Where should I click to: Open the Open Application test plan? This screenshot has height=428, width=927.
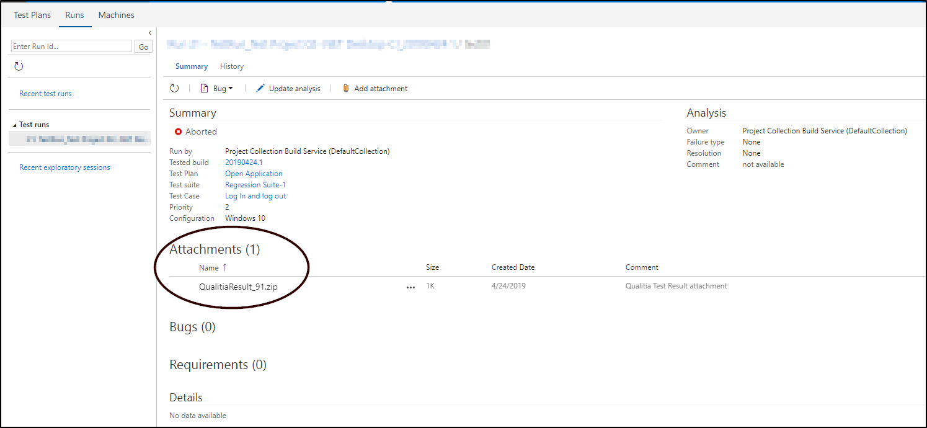(254, 174)
